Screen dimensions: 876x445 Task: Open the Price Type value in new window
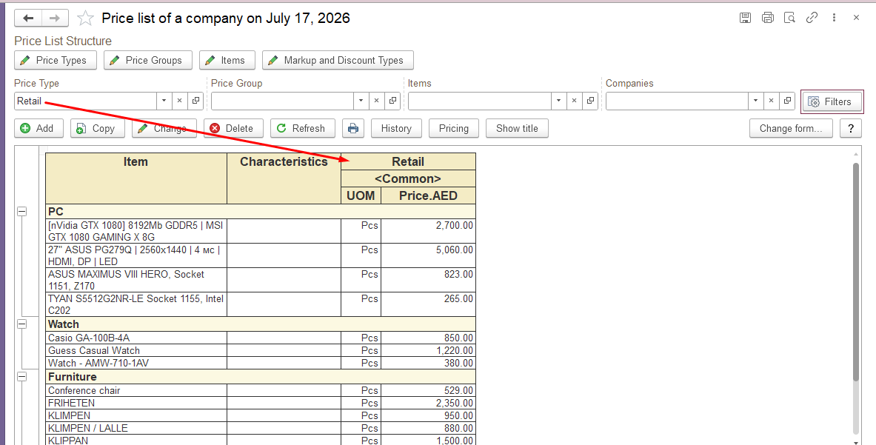195,101
